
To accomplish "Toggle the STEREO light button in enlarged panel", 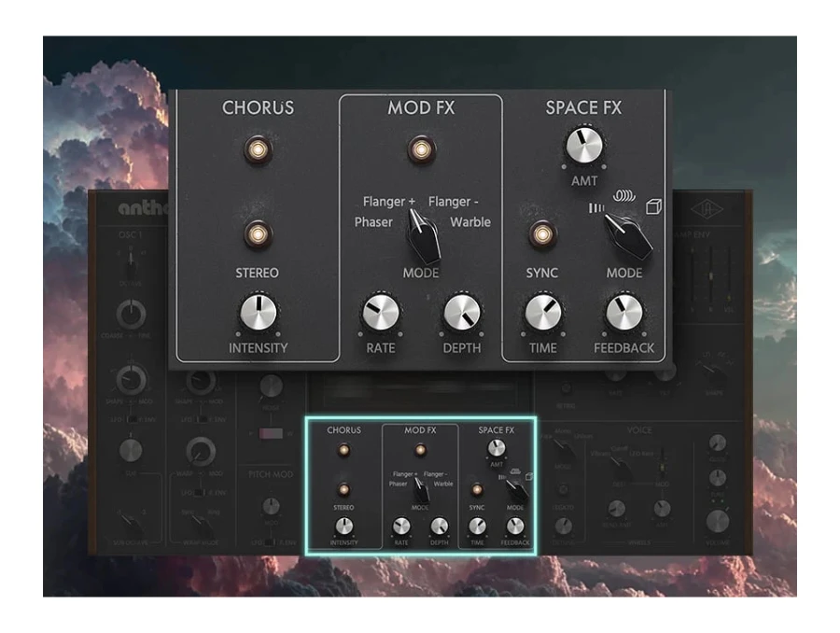I will coord(259,234).
